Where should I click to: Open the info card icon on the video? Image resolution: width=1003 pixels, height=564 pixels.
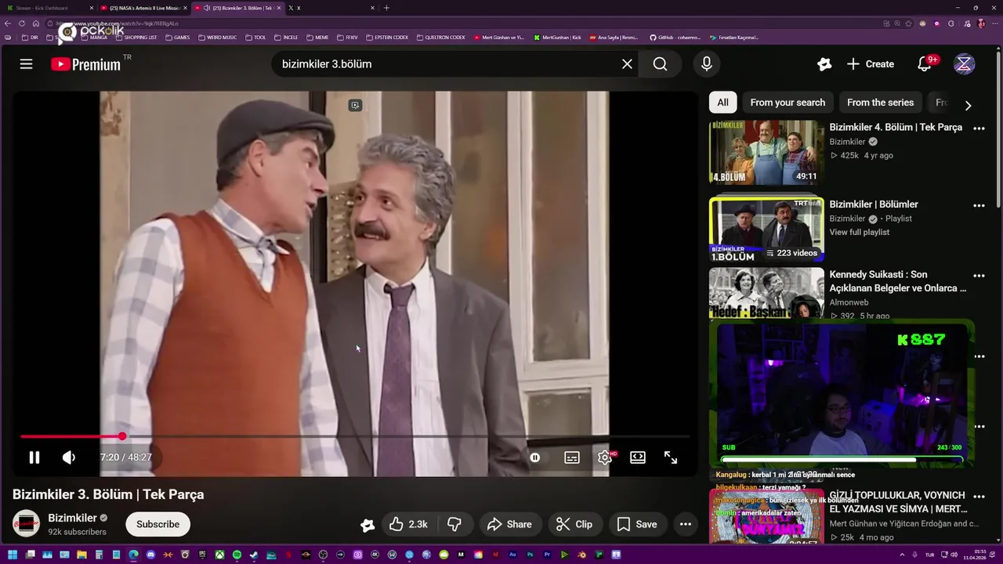pos(355,105)
